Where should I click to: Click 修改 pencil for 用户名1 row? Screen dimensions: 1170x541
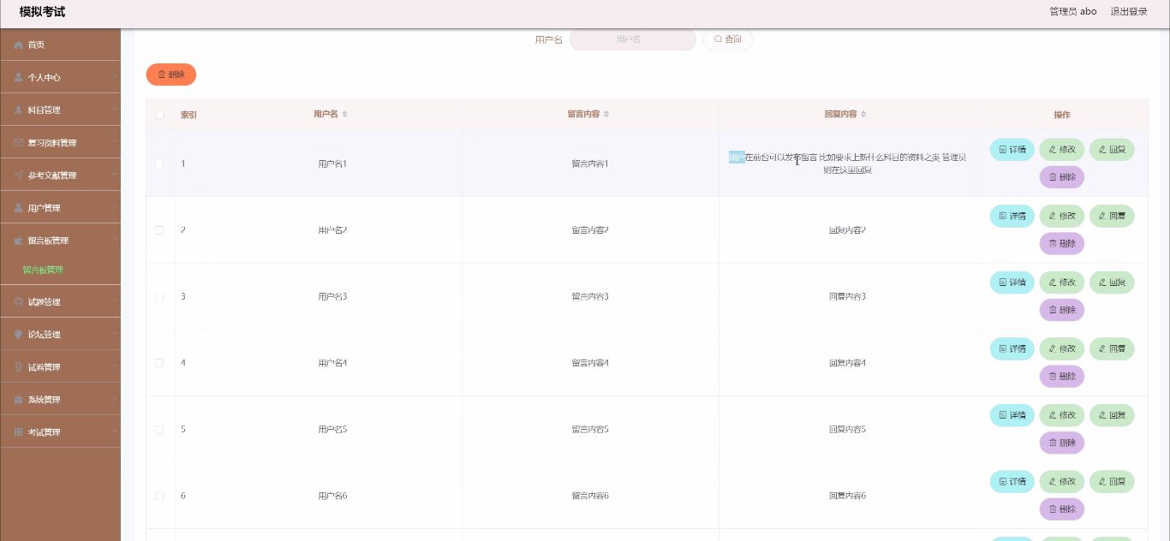[1062, 150]
